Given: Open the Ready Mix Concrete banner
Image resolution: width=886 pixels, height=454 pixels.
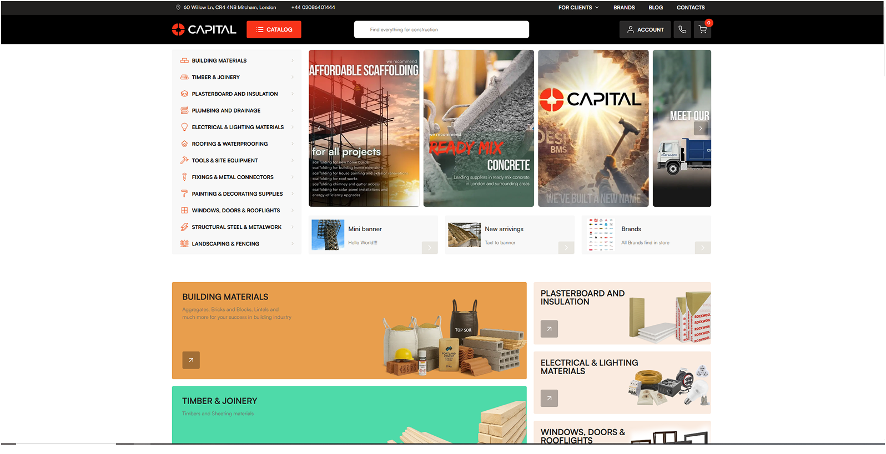Looking at the screenshot, I should (x=479, y=128).
